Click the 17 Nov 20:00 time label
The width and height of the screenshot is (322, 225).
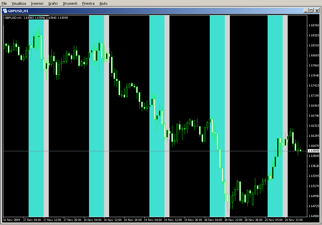click(72, 220)
